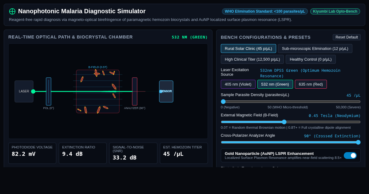Switch laser to 635 nm (Red)

click(311, 84)
